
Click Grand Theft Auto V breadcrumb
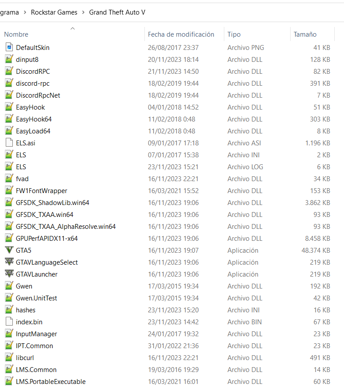pyautogui.click(x=117, y=12)
